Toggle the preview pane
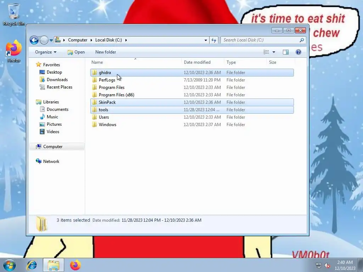The height and width of the screenshot is (272, 363). coord(286,52)
